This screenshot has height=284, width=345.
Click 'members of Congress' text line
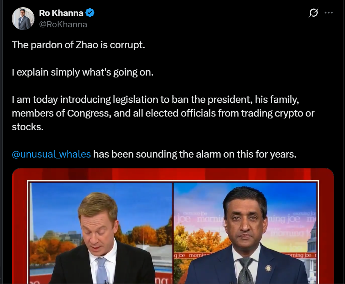[x=163, y=113]
